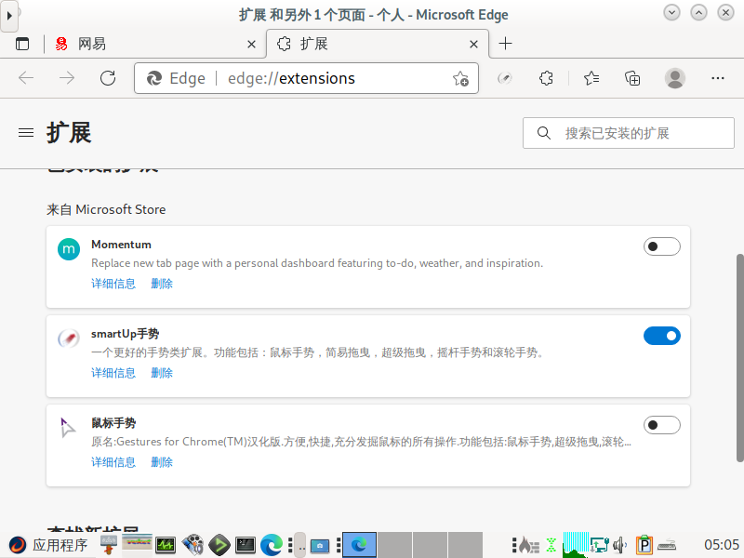Image resolution: width=744 pixels, height=558 pixels.
Task: Click the smartUp手势 extension icon
Action: [69, 339]
